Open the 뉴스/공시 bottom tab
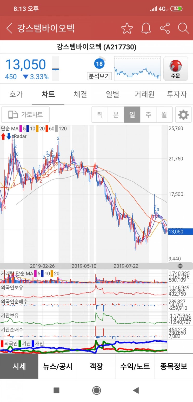The width and height of the screenshot is (193, 402). click(57, 366)
